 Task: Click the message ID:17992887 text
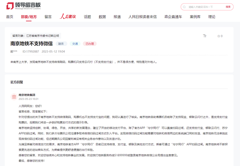click(31, 51)
